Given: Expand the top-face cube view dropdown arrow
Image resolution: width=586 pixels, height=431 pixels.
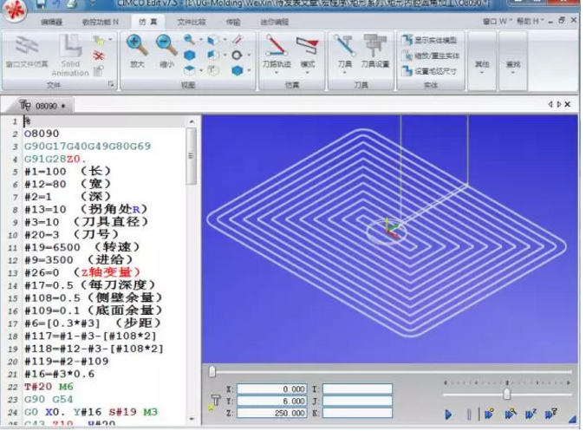Looking at the screenshot, I should 201,70.
